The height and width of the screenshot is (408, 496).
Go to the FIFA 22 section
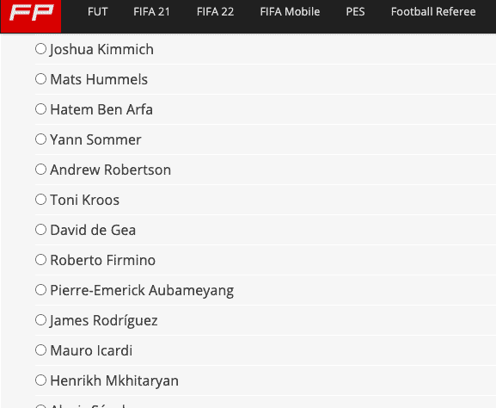(x=215, y=12)
